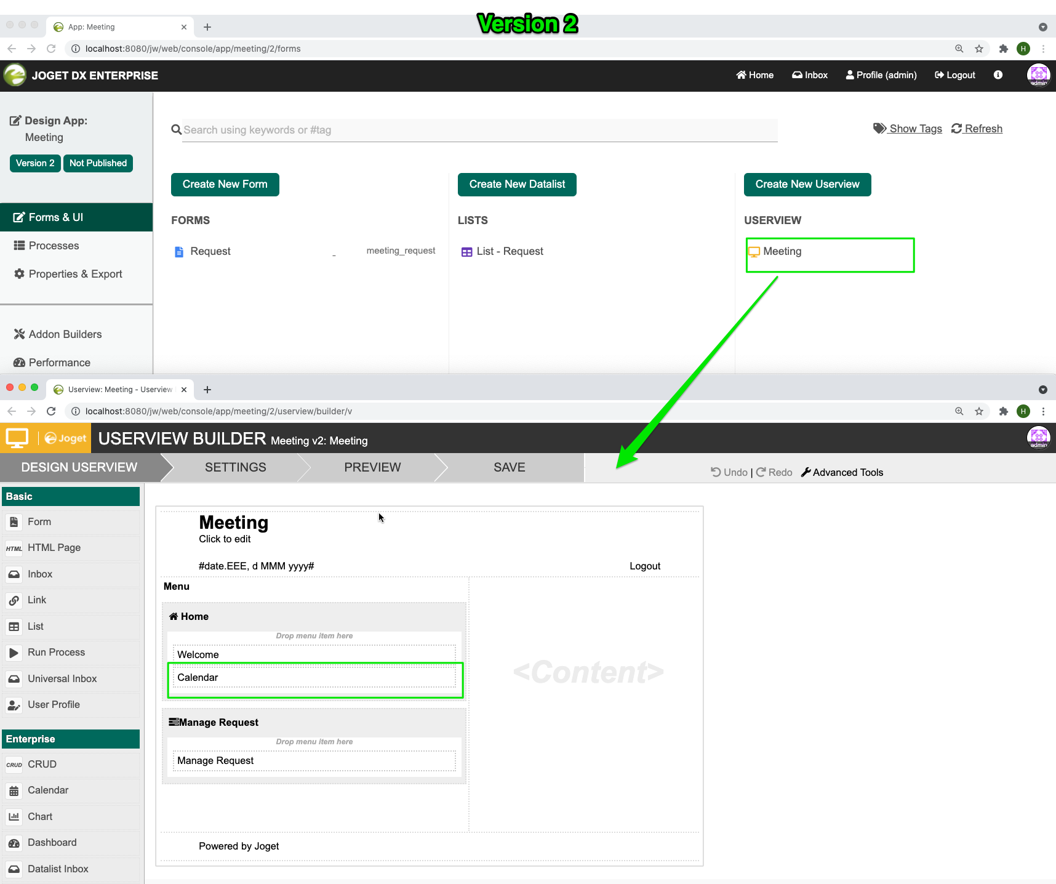
Task: Click the search keywords or #tag field
Action: coord(479,130)
